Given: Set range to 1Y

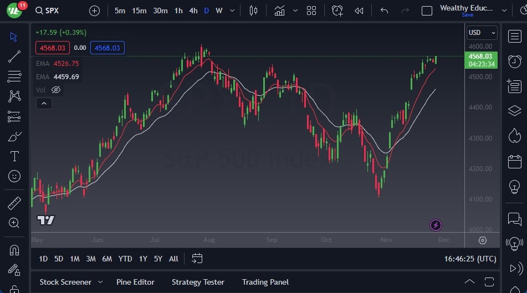Looking at the screenshot, I should pos(143,259).
